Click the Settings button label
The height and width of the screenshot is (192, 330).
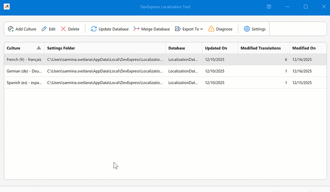[x=258, y=29]
